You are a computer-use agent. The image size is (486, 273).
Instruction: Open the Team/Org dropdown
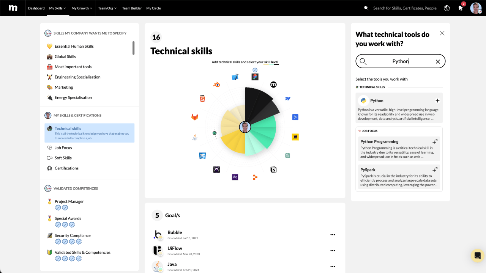(x=107, y=8)
